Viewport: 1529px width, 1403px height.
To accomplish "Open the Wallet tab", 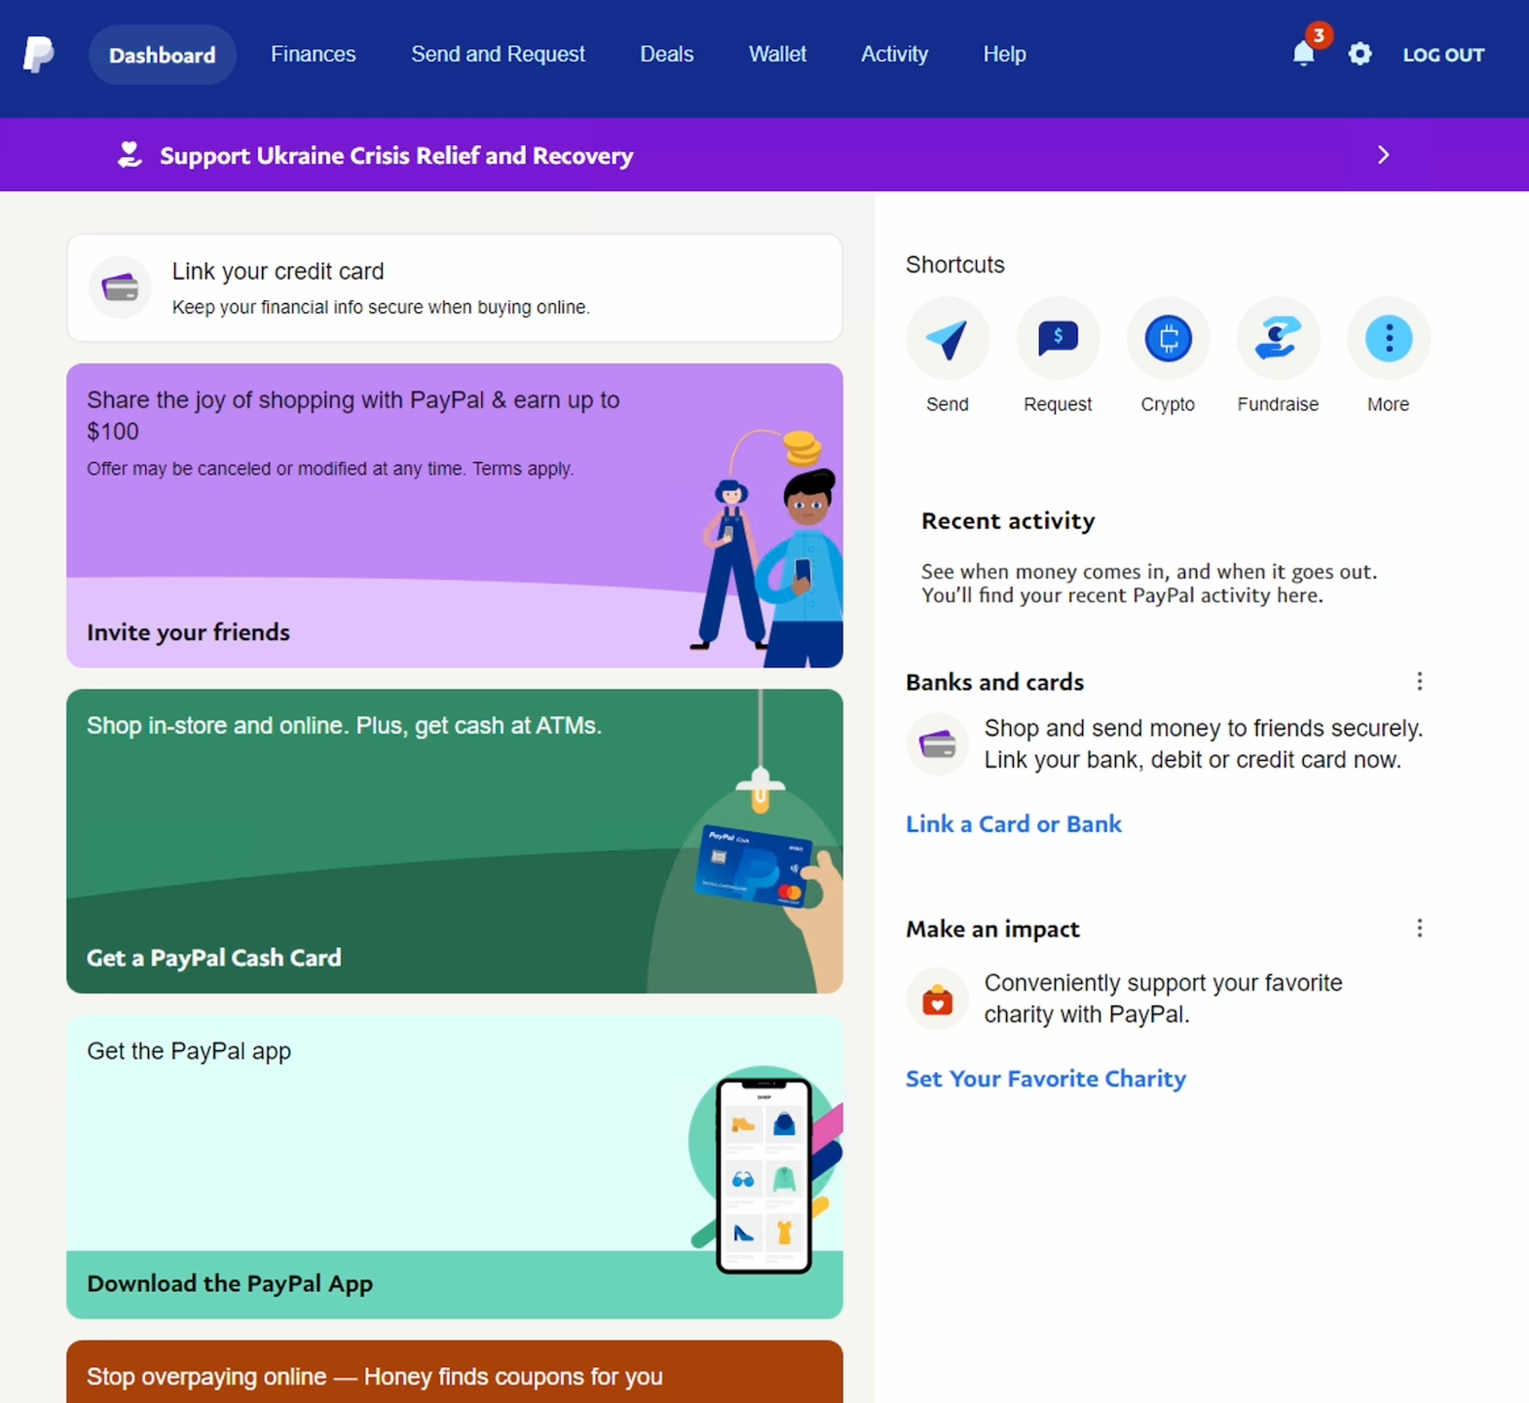I will coord(777,55).
